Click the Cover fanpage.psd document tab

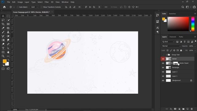[x=31, y=12]
